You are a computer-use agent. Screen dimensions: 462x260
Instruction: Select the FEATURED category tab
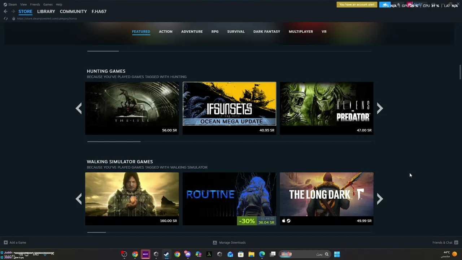coord(141,31)
